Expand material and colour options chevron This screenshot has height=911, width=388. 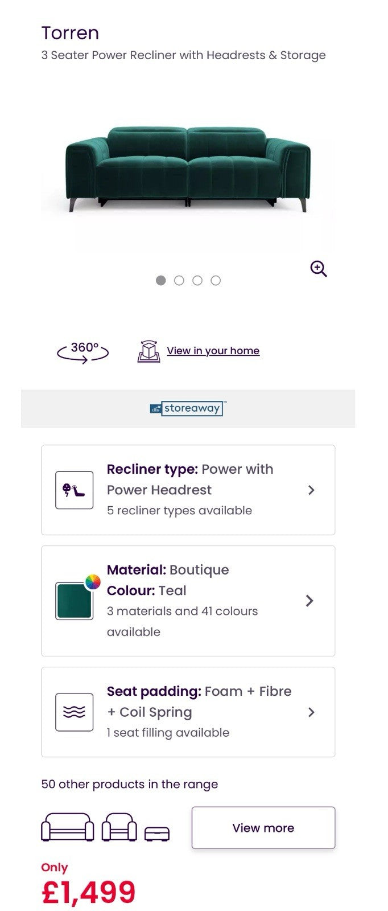tap(309, 601)
